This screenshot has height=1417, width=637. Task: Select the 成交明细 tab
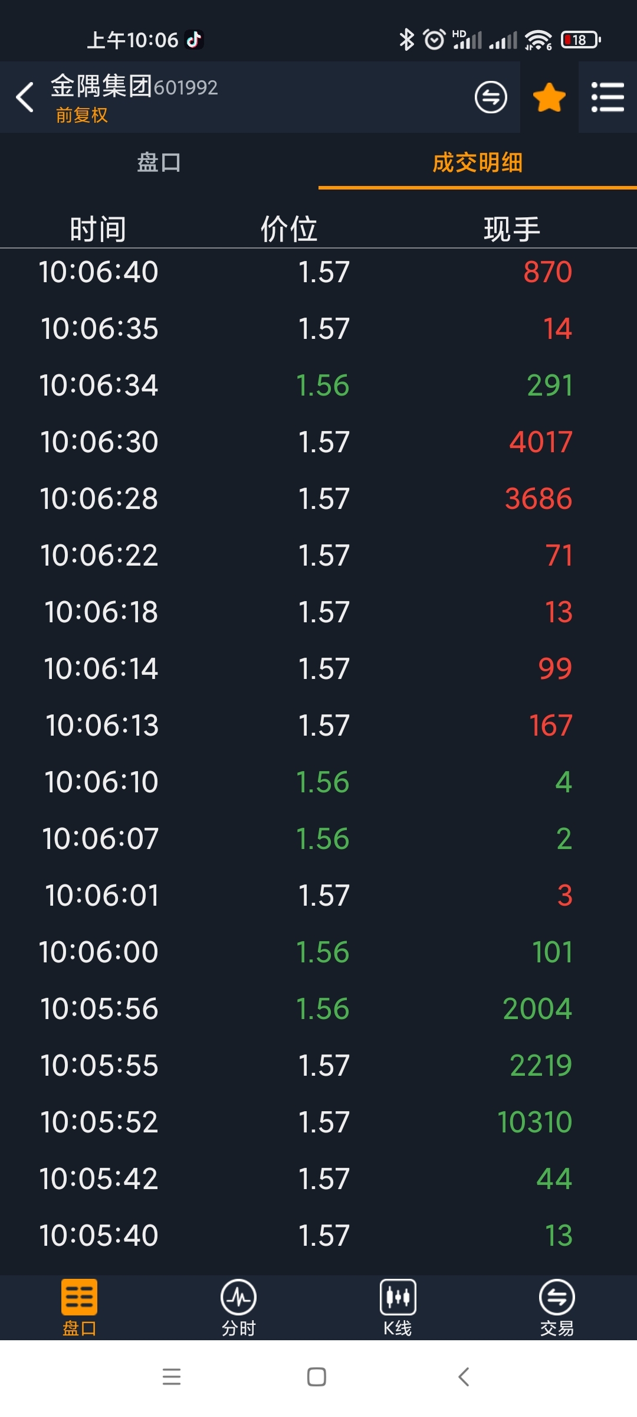(x=478, y=162)
